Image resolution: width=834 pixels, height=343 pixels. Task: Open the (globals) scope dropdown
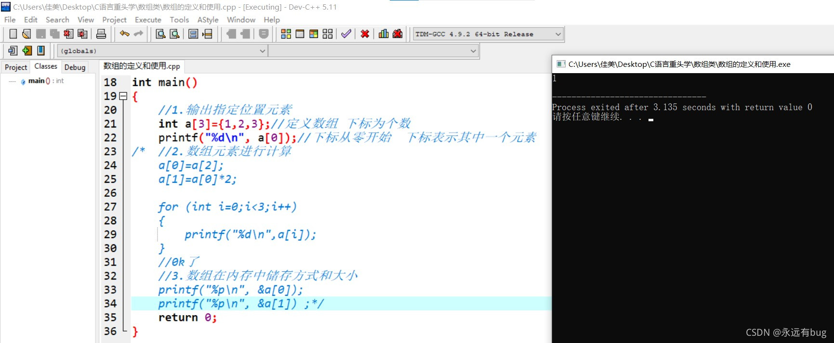click(x=162, y=51)
